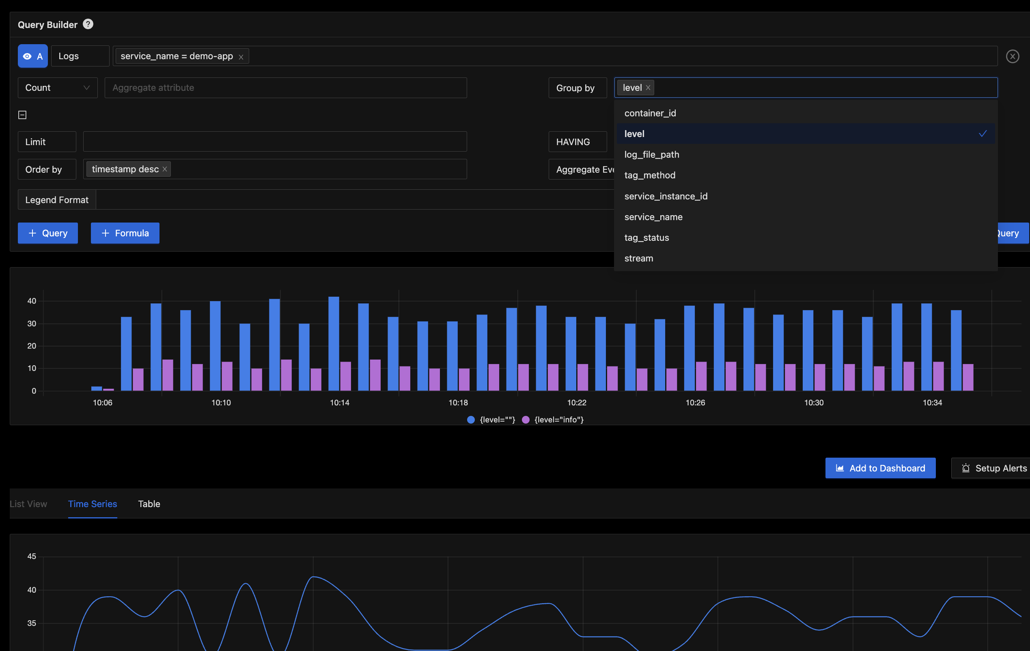Remove the timestamp desc order tag
Screen dimensions: 1030x651
click(164, 169)
